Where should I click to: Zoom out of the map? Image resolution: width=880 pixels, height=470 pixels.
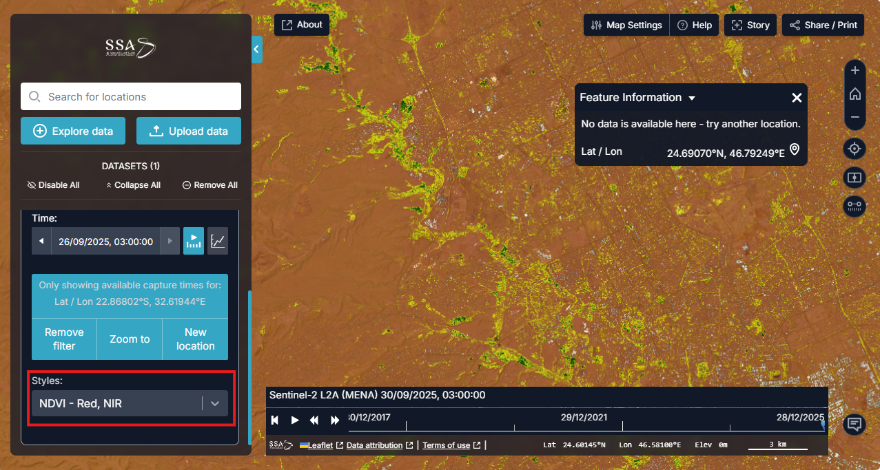pos(855,117)
